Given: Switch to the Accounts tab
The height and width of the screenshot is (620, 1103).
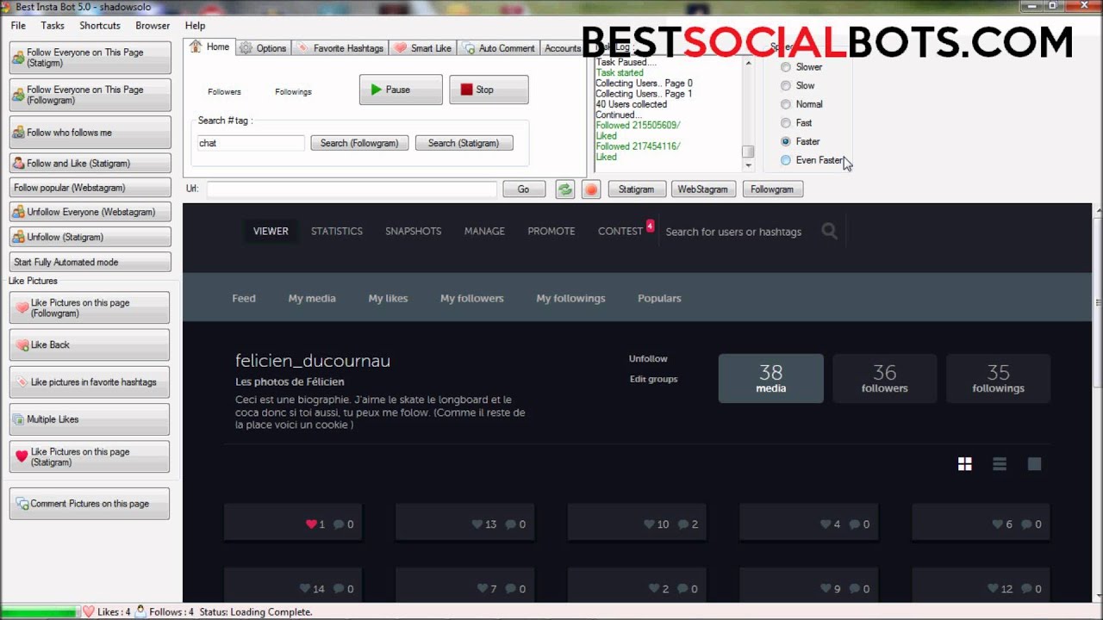Looking at the screenshot, I should [563, 48].
